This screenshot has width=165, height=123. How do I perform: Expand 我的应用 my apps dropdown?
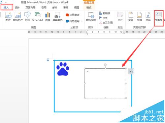tap(82, 21)
